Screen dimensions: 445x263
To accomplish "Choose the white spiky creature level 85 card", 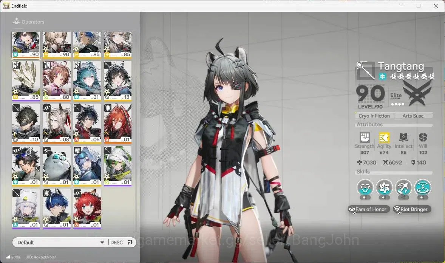I will click(x=26, y=80).
